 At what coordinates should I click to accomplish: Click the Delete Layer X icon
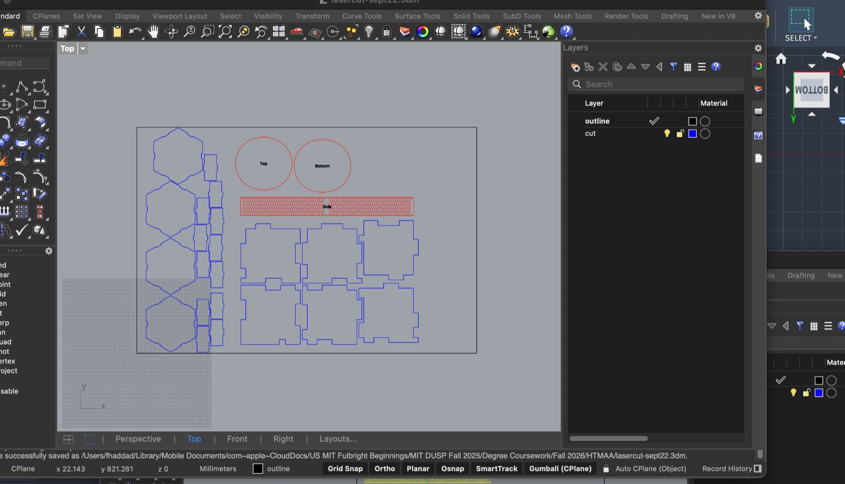click(x=603, y=67)
